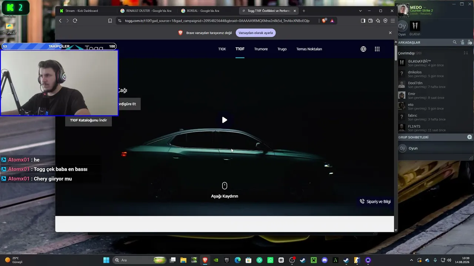Open the volume control in system tray
Viewport: 474px width, 266px height.
click(x=449, y=260)
